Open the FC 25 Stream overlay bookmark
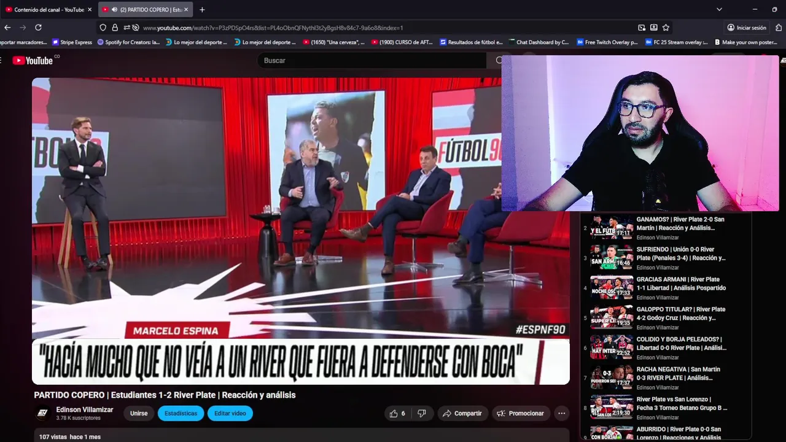The height and width of the screenshot is (442, 786). [677, 42]
